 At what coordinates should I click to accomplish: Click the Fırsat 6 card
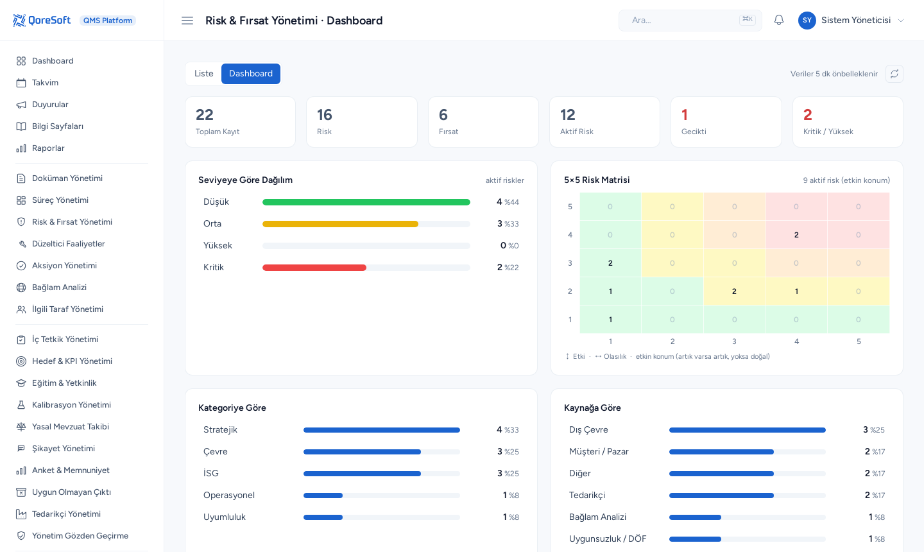[x=483, y=122]
